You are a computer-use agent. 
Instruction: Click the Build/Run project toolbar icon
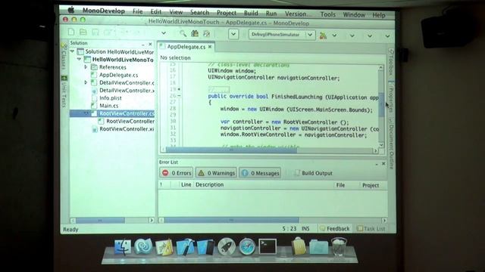[x=323, y=36]
